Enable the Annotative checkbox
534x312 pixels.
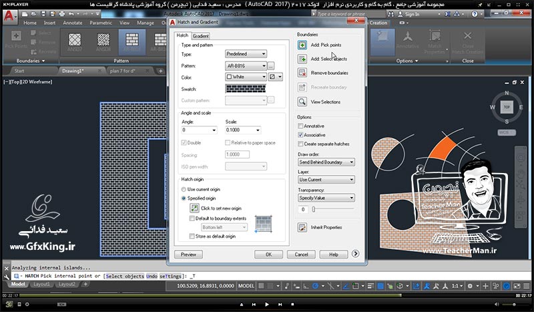coord(300,126)
